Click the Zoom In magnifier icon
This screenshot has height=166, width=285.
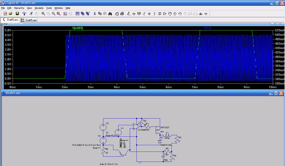43,14
